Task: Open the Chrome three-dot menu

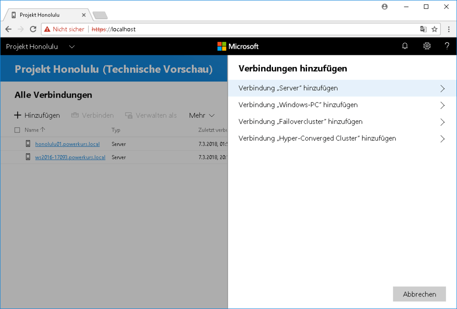Action: click(x=449, y=29)
